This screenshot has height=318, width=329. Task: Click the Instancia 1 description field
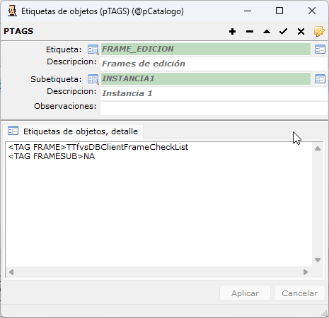(x=214, y=93)
